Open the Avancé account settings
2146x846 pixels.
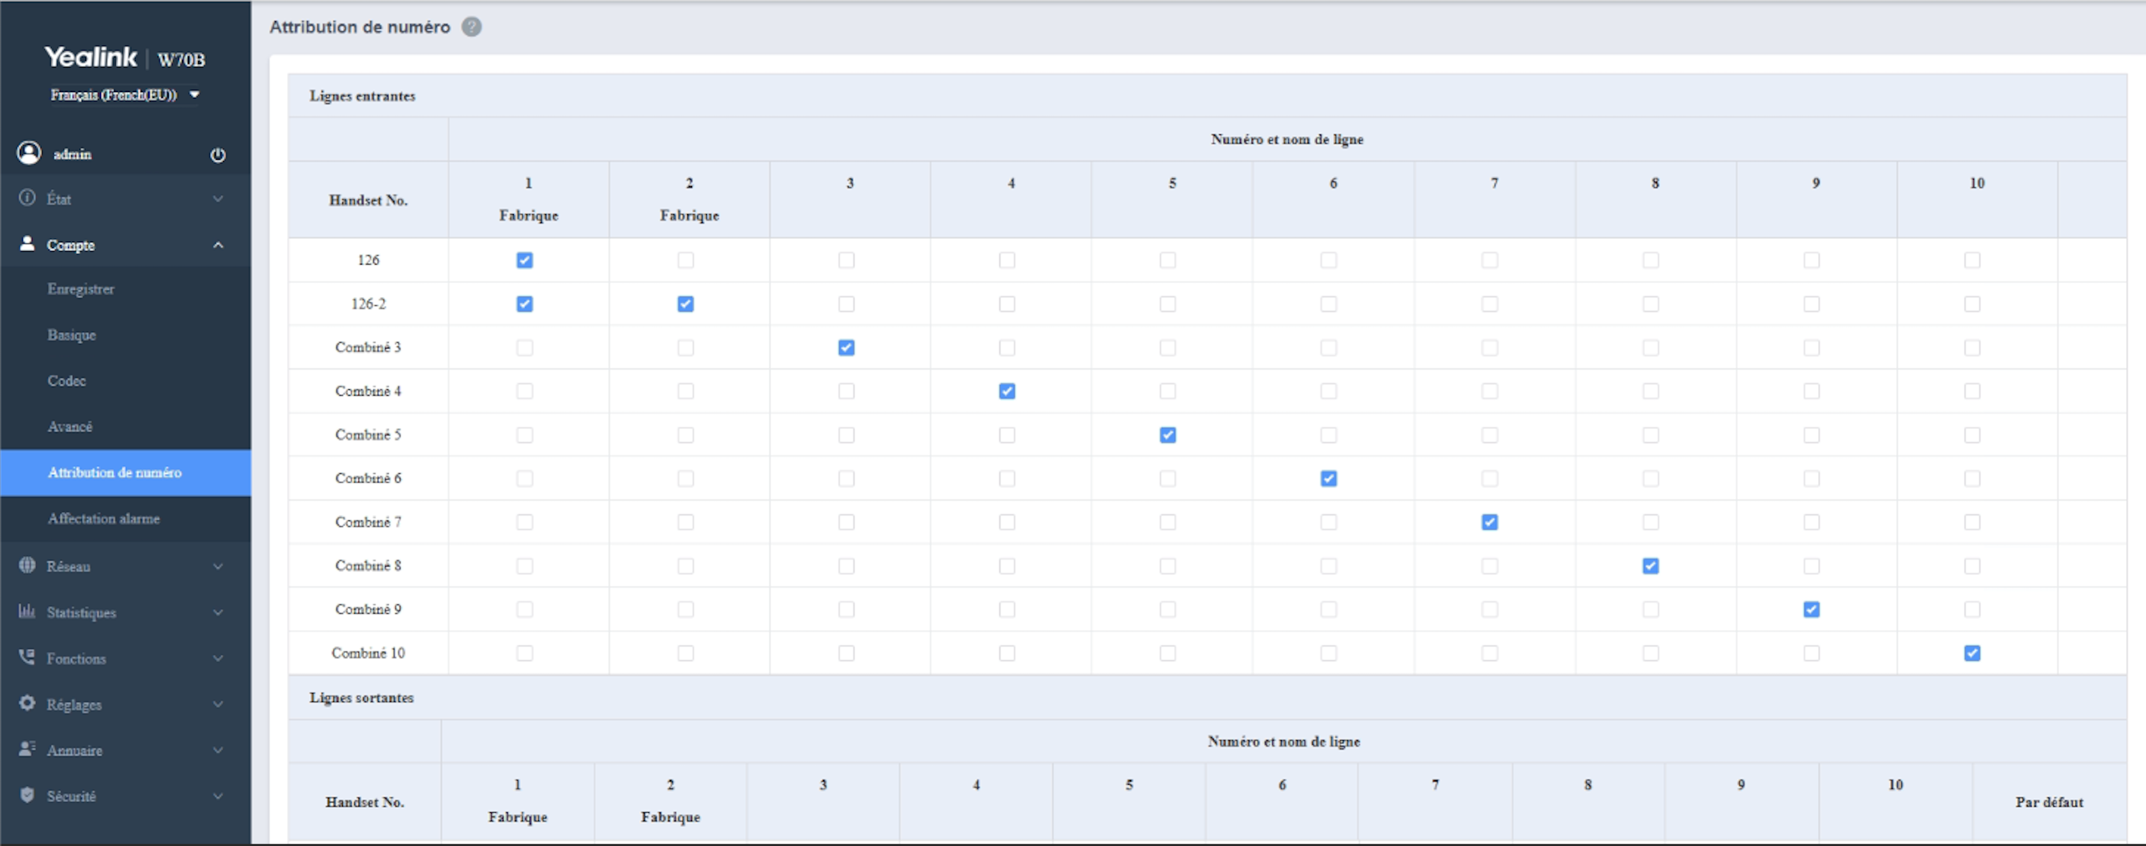70,426
